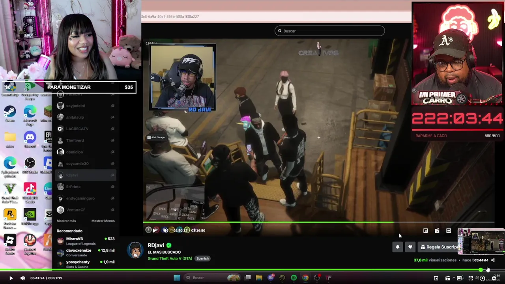Open Grand Theft Auto V (GTA) category
Image resolution: width=505 pixels, height=284 pixels.
point(170,258)
